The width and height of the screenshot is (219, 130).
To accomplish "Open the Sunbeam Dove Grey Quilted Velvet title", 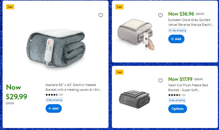I will (x=191, y=22).
